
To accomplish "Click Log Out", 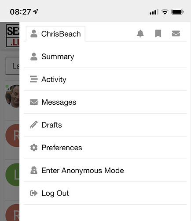I will [105, 193].
